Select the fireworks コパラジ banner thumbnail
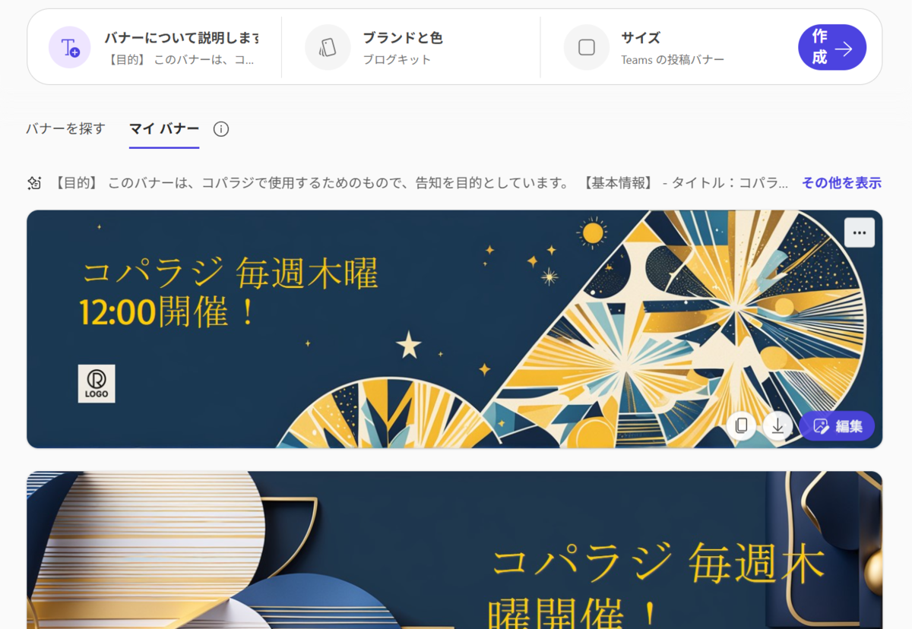 point(454,329)
